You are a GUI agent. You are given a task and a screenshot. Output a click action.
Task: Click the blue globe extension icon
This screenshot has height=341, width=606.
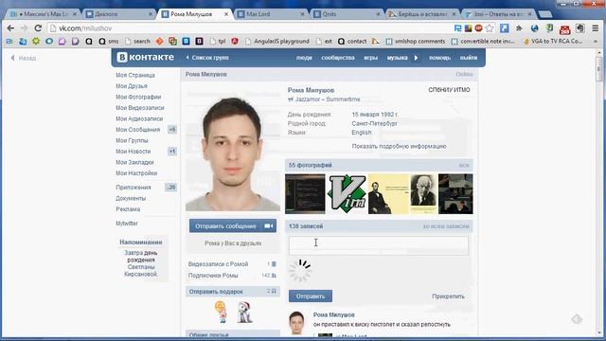coord(534,28)
